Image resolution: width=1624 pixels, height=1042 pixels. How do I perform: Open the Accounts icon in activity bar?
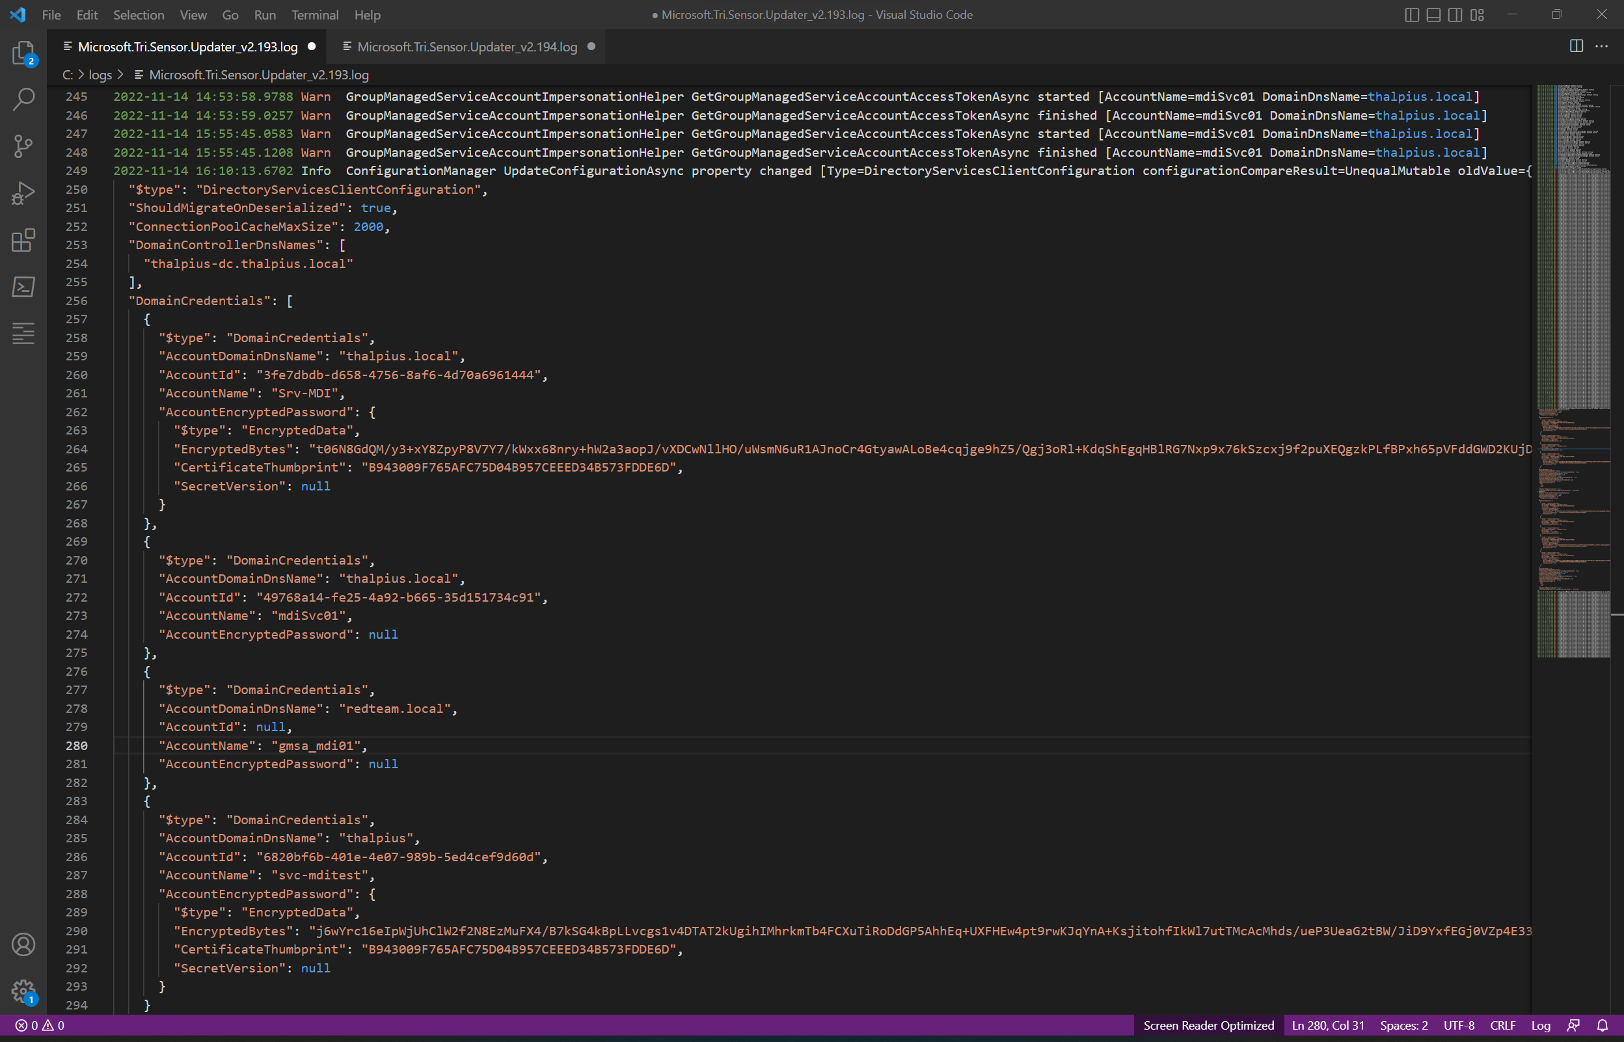(23, 944)
